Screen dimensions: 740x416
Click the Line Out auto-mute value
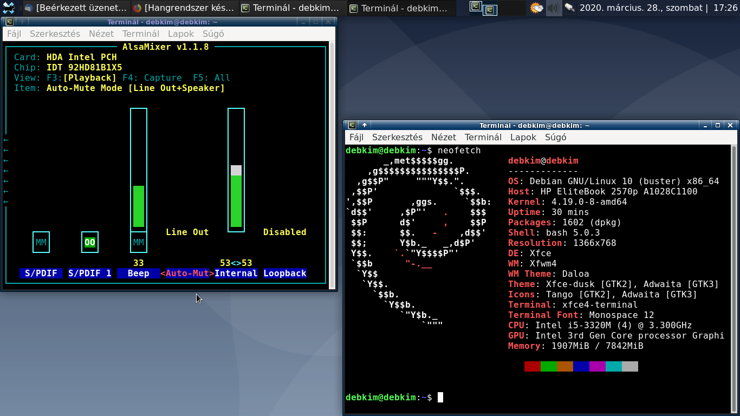point(187,232)
